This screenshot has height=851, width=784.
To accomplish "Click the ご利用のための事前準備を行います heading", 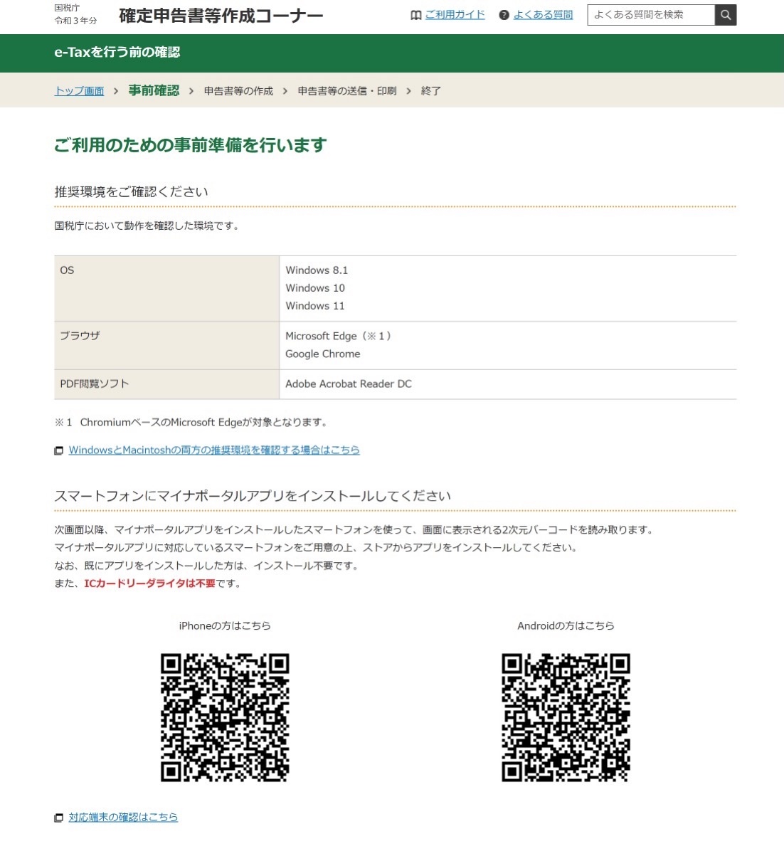I will pos(191,145).
